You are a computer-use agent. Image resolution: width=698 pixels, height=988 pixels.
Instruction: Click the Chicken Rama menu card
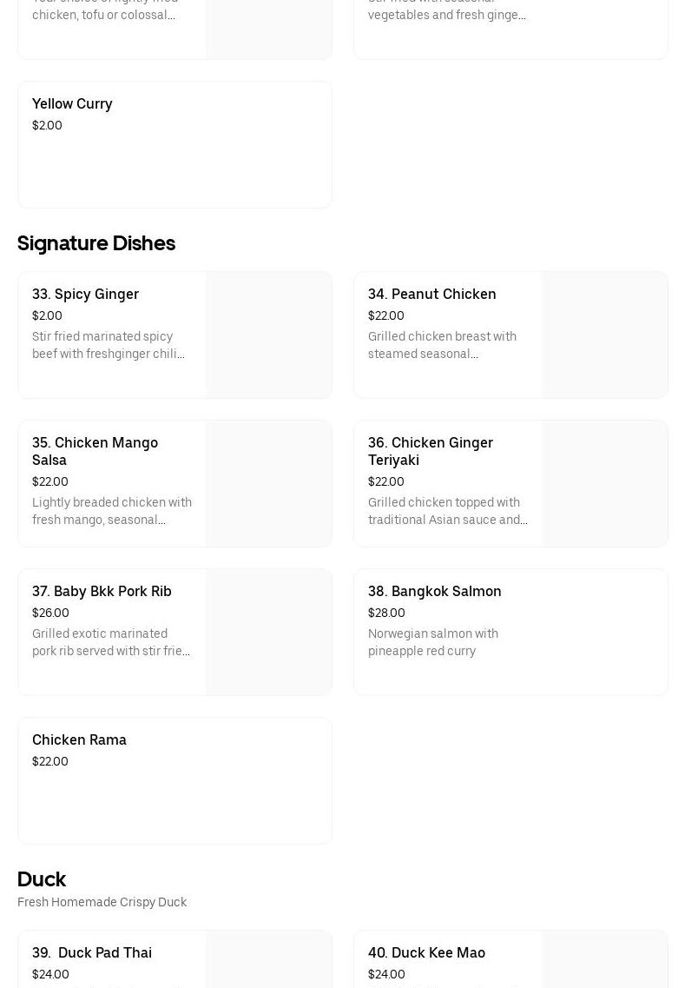point(174,779)
